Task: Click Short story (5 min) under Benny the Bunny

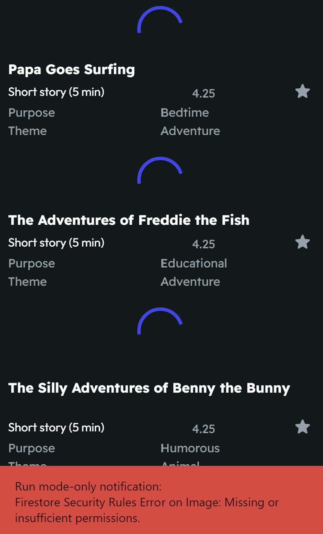Action: click(56, 428)
